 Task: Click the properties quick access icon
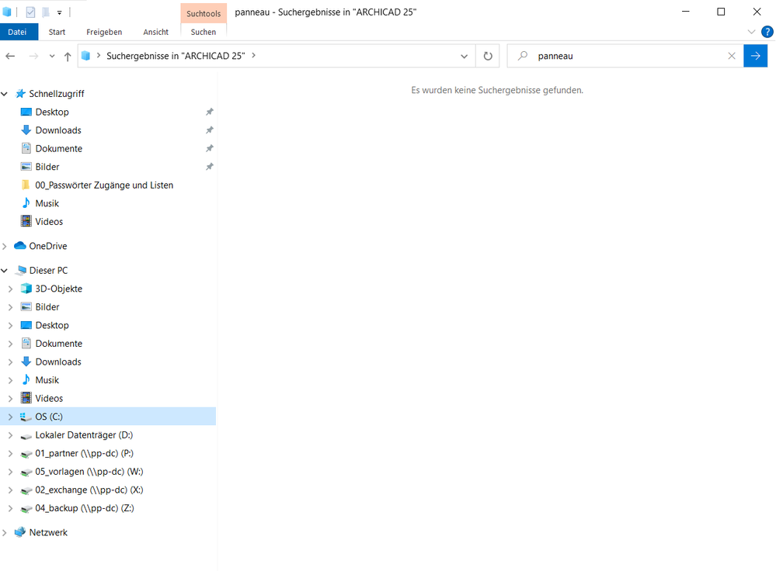30,12
